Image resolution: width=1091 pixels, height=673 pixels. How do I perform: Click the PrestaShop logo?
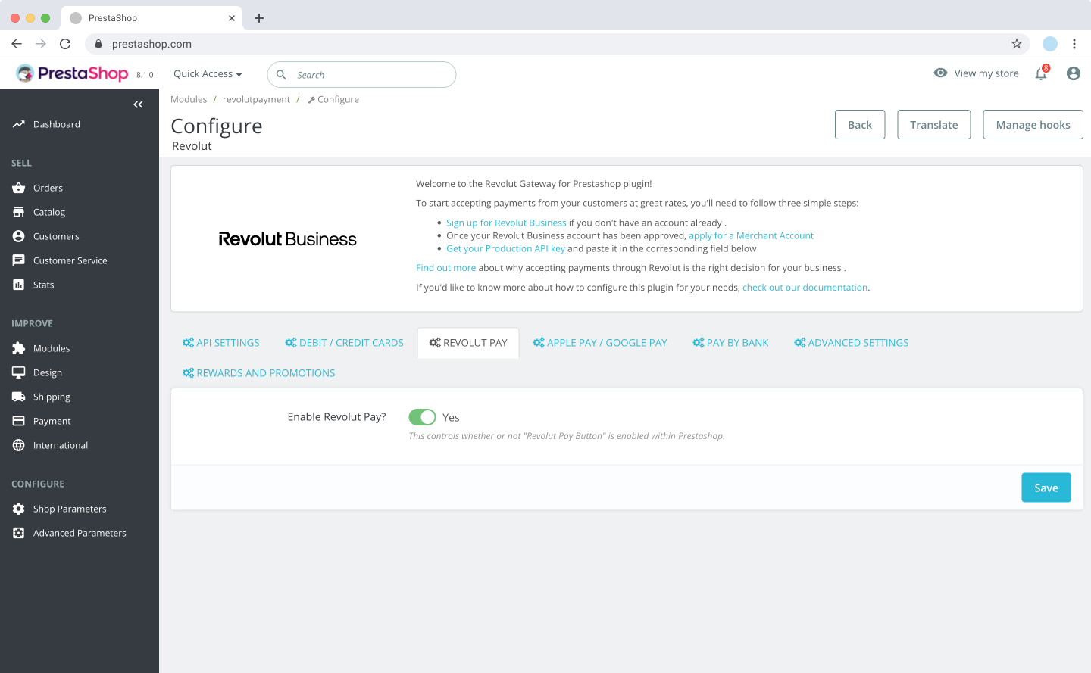[72, 73]
